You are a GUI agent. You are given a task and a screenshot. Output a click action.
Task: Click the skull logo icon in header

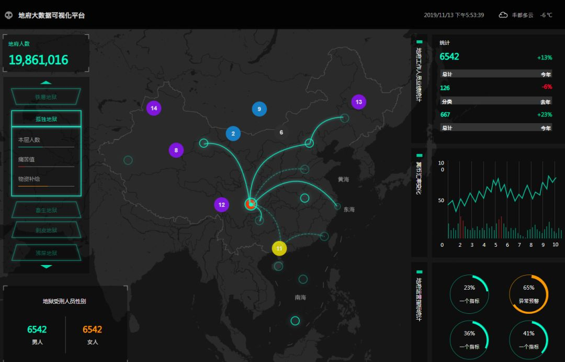tap(9, 15)
